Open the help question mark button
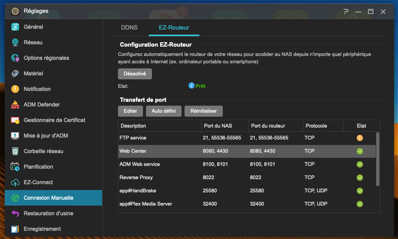The height and width of the screenshot is (239, 398). point(346,12)
